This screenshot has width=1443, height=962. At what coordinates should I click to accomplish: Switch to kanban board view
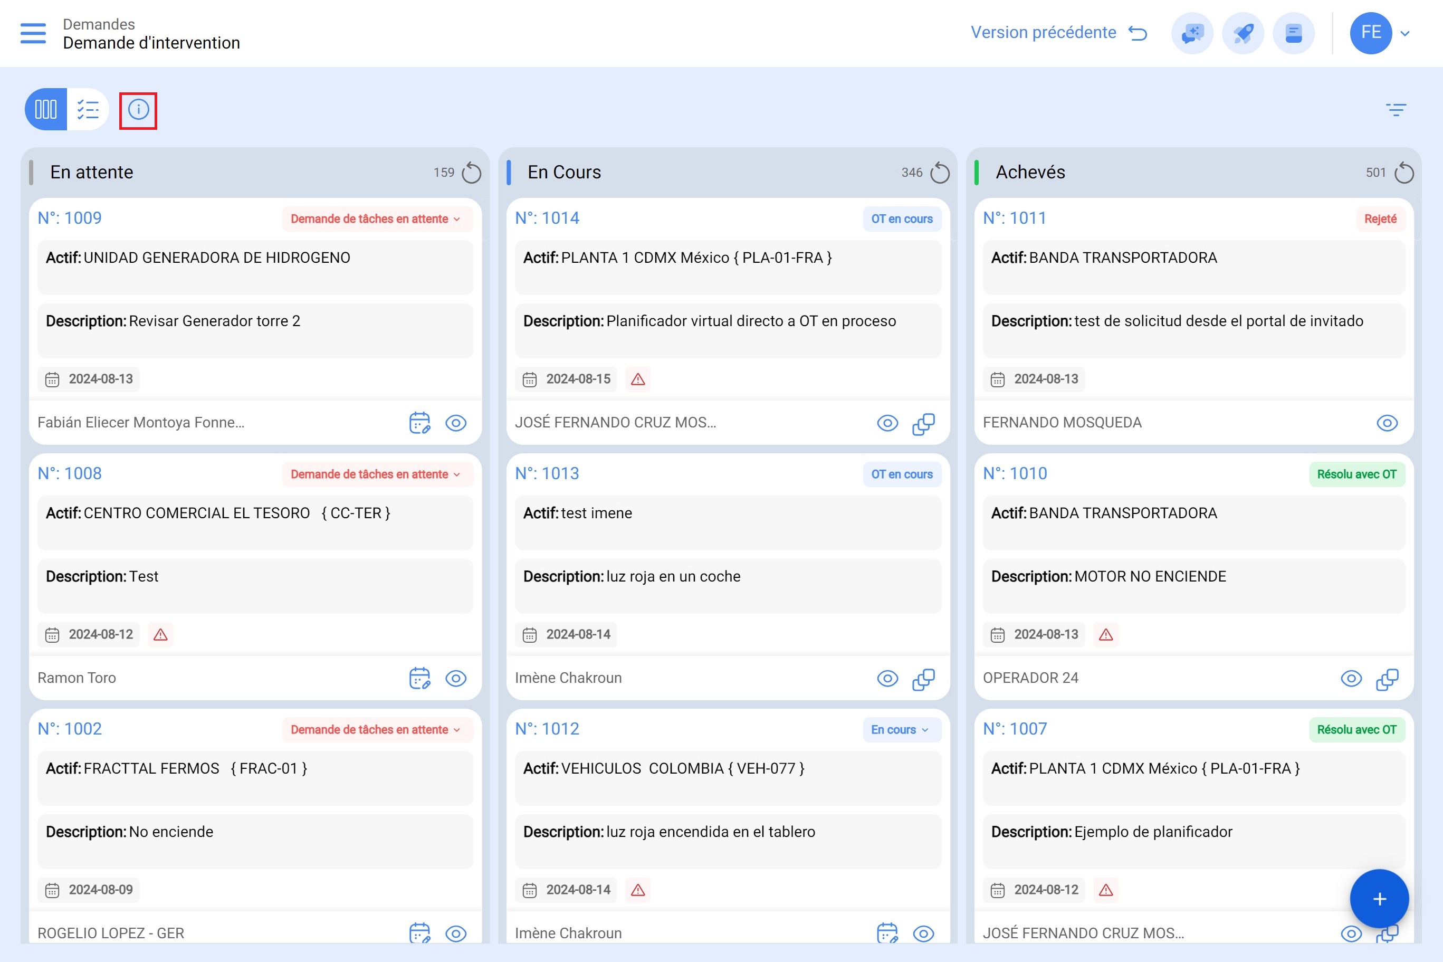point(46,110)
